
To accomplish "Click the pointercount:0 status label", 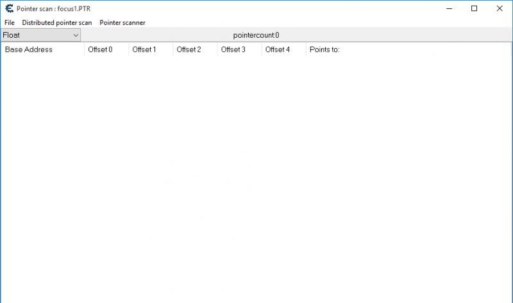I will pyautogui.click(x=256, y=35).
